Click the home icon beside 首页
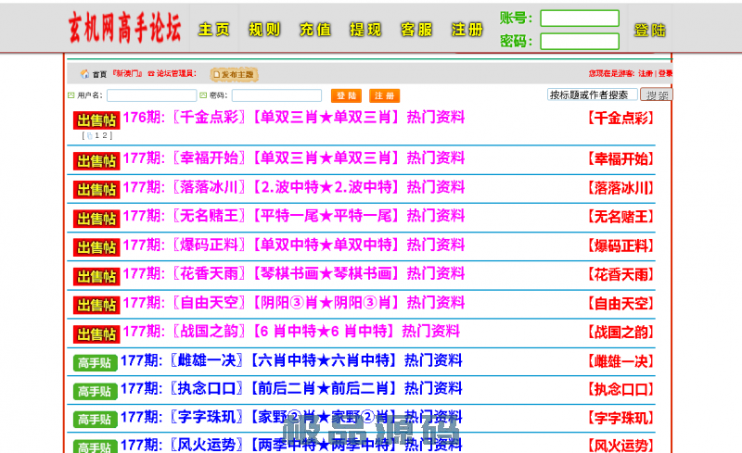742x453 pixels. [84, 74]
